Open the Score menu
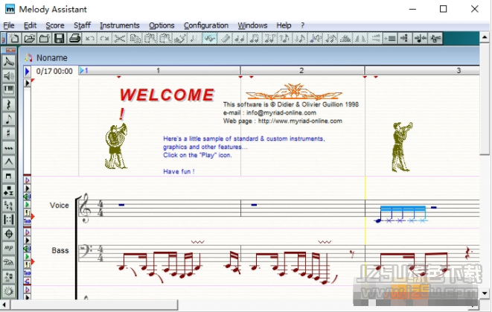492x312 pixels. [55, 25]
